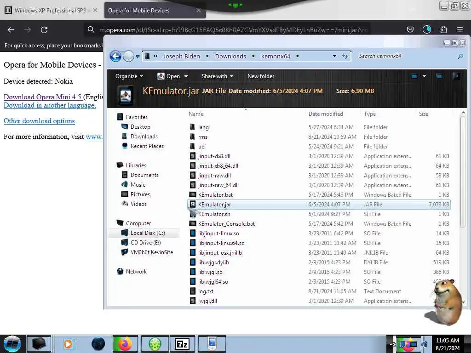The width and height of the screenshot is (471, 353).
Task: Toggle the preview pane icon
Action: click(x=439, y=76)
